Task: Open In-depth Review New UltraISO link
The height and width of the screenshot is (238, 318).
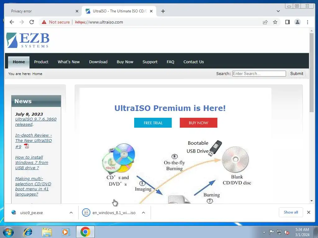Action: click(34, 141)
